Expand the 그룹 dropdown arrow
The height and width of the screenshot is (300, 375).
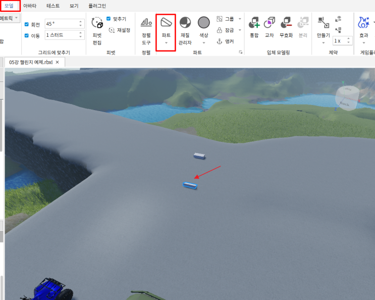tap(240, 19)
